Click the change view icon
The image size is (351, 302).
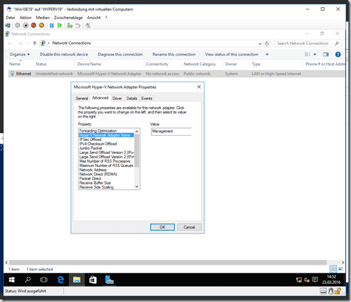(x=307, y=54)
